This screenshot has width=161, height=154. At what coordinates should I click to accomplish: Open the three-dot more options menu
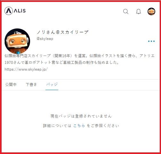click(151, 41)
